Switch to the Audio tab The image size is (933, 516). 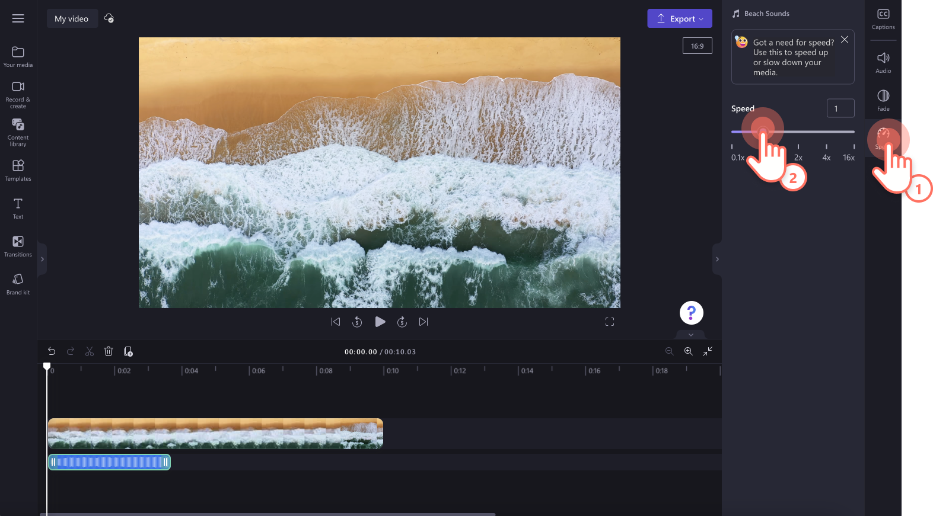[x=883, y=62]
